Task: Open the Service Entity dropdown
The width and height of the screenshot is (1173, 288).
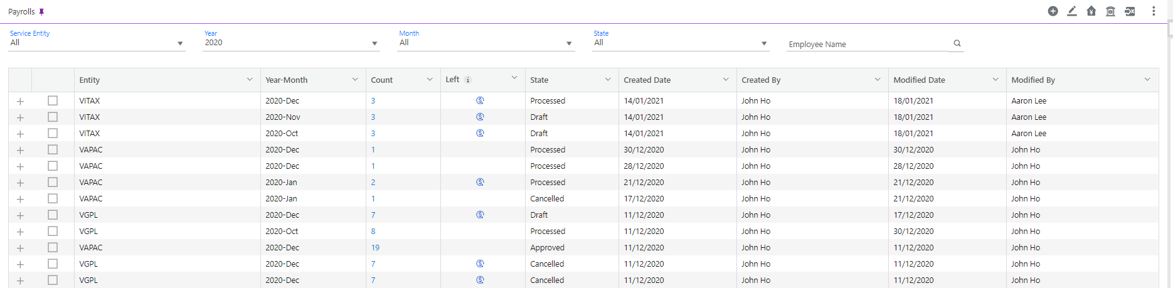Action: (x=97, y=43)
